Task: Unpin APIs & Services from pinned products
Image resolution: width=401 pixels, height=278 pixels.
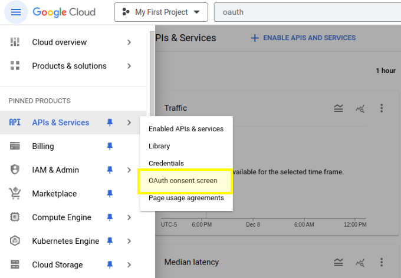Action: point(110,123)
